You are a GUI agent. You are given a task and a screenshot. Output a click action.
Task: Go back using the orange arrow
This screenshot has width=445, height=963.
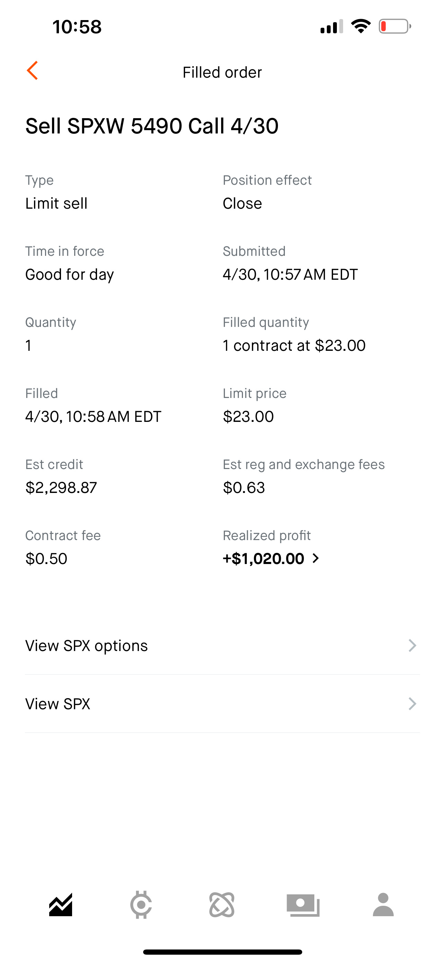click(x=32, y=71)
